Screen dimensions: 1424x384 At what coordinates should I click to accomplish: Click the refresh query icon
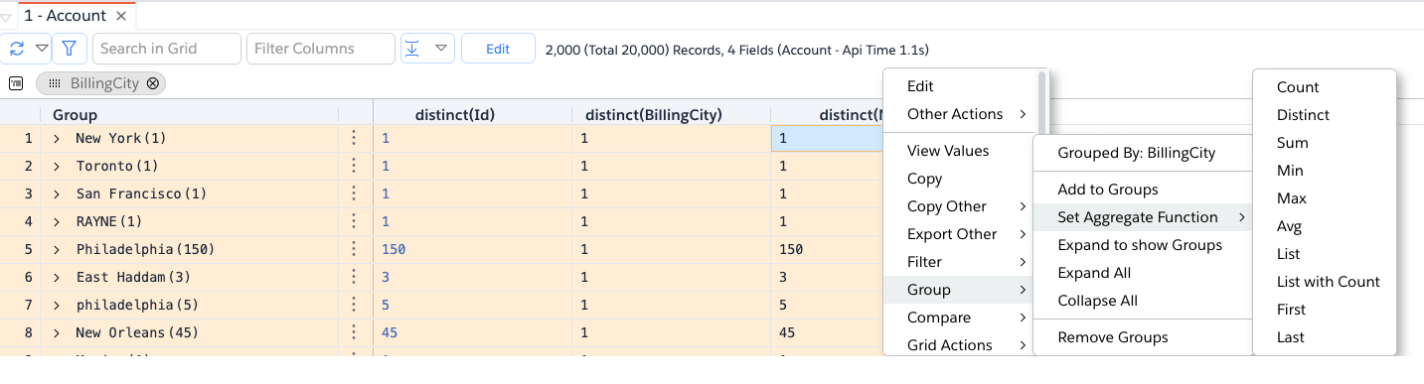(x=17, y=49)
